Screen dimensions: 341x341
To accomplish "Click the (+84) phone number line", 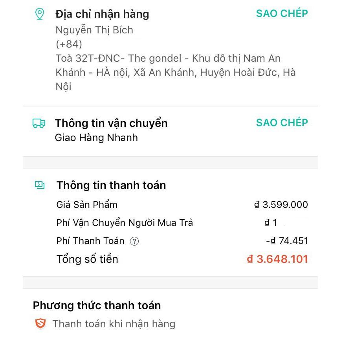I will [69, 44].
